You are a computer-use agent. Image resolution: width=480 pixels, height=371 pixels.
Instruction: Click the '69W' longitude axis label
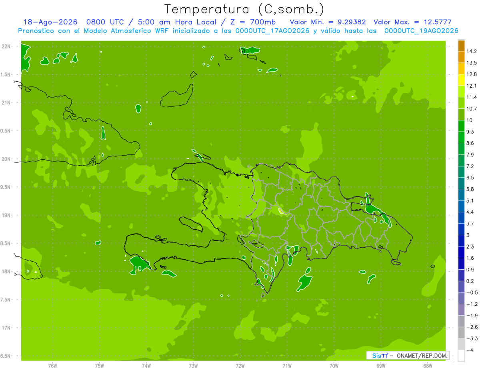point(381,366)
